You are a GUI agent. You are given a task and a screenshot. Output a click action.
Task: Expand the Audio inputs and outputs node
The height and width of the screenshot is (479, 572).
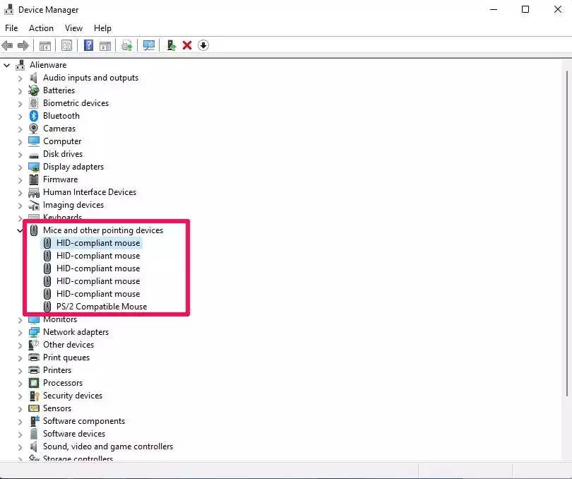[x=20, y=78]
